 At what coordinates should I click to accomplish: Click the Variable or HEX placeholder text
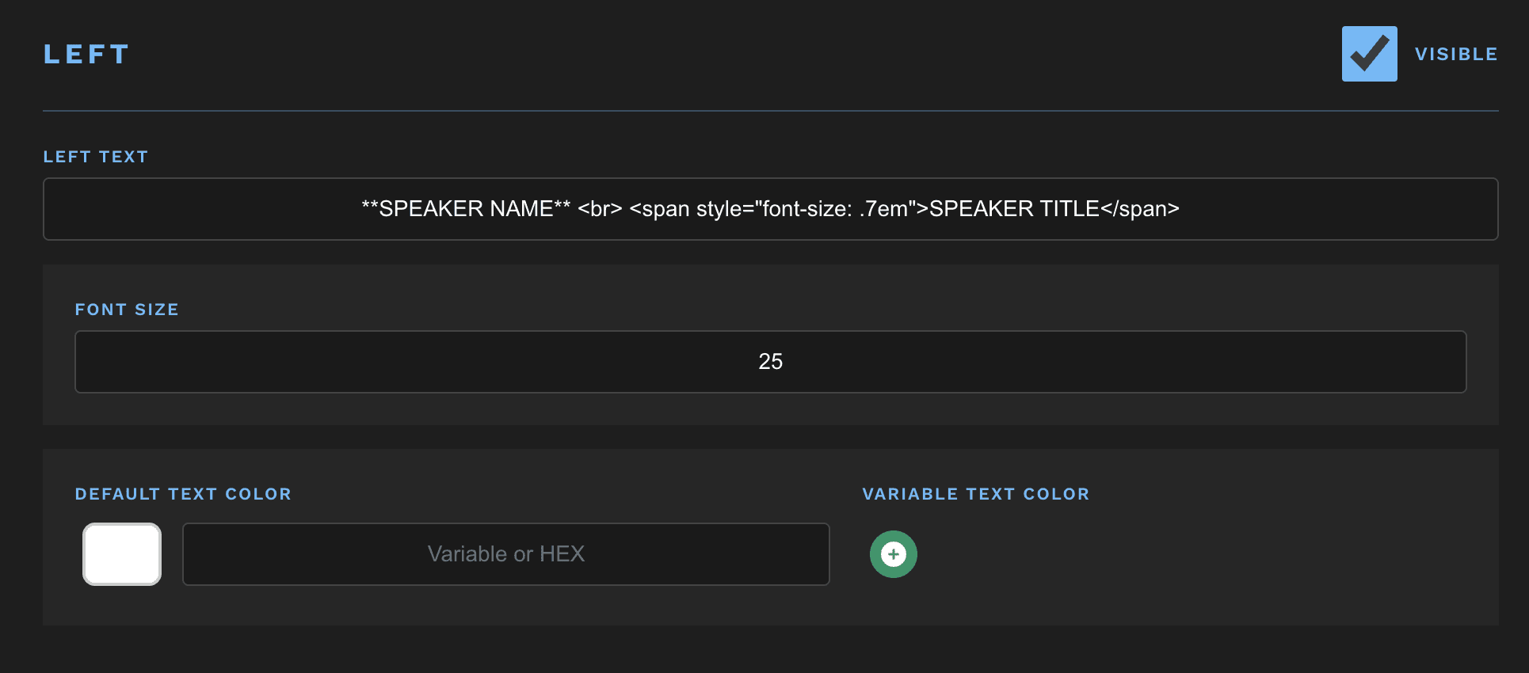(506, 554)
